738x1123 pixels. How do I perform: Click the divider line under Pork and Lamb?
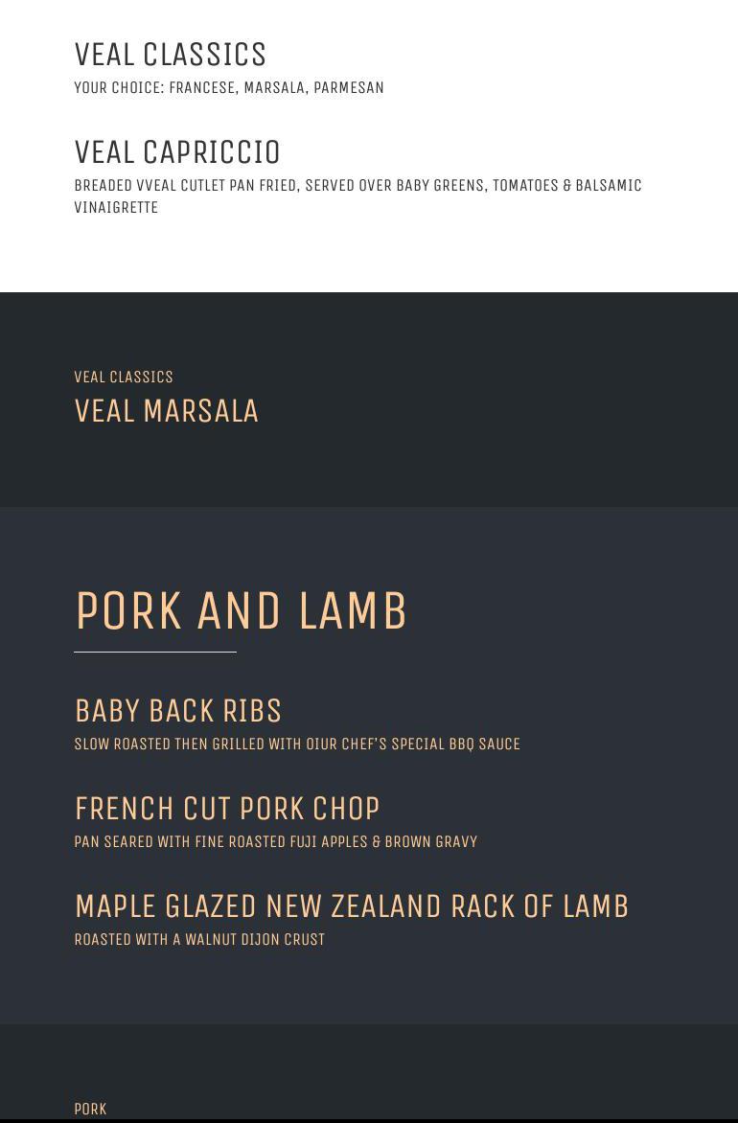click(155, 652)
